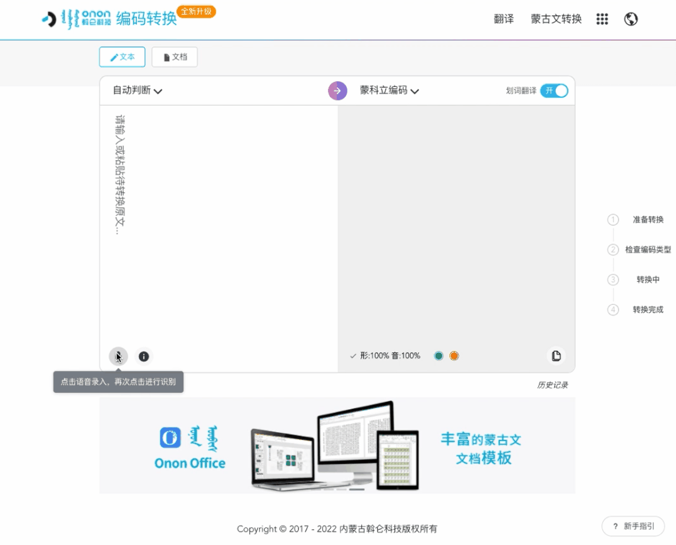Click the voice input microphone icon
The height and width of the screenshot is (545, 676).
click(x=118, y=356)
